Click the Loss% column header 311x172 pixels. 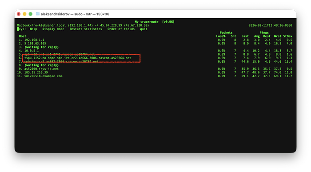click(221, 36)
